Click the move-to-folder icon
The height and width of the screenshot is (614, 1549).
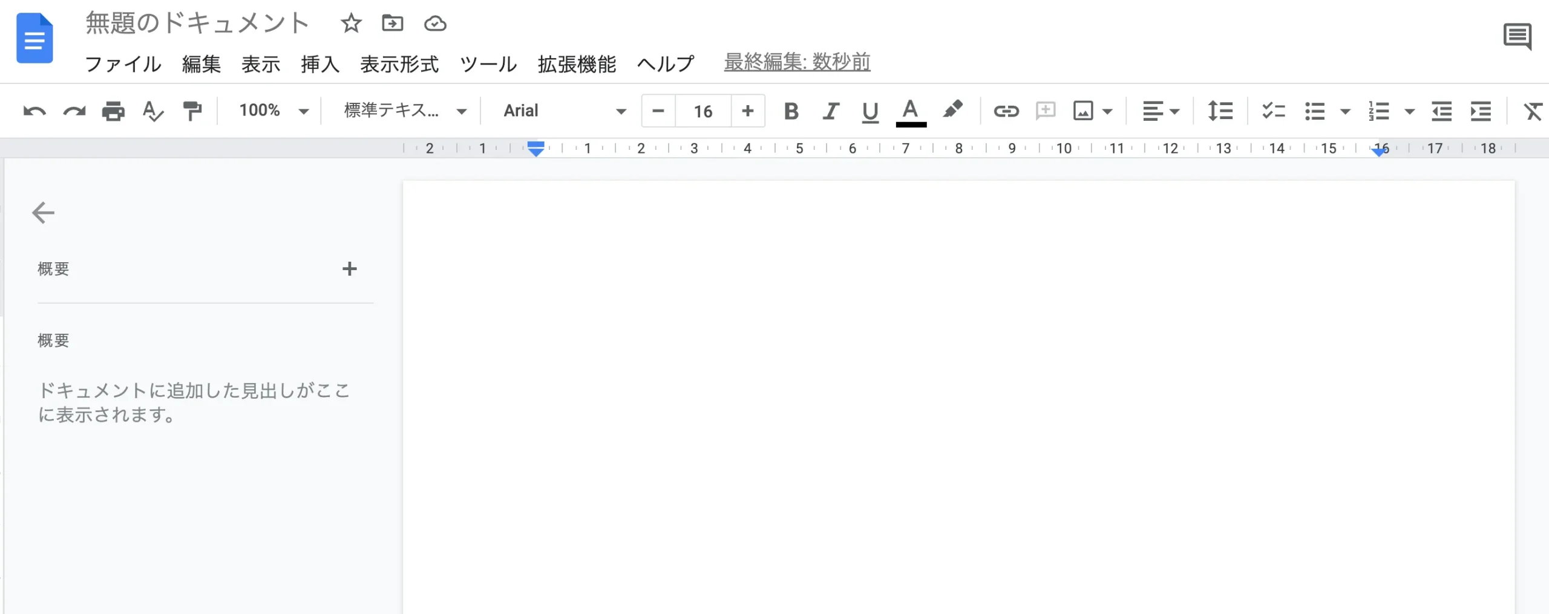point(393,24)
